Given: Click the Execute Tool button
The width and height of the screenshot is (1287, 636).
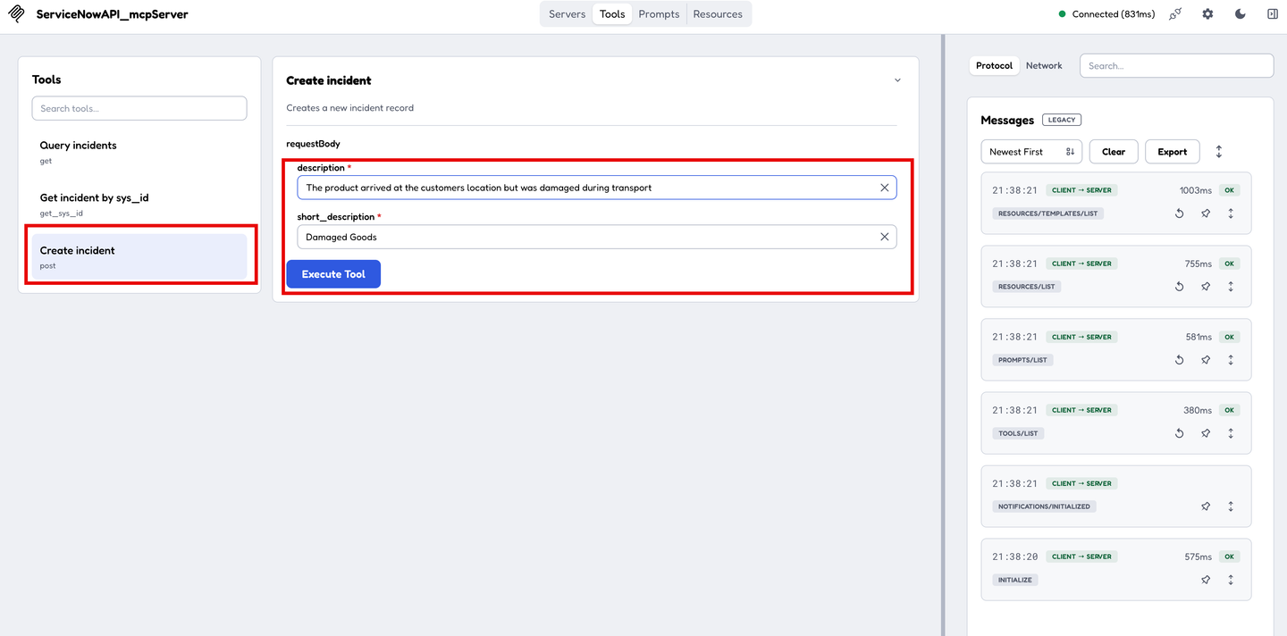Looking at the screenshot, I should coord(333,274).
